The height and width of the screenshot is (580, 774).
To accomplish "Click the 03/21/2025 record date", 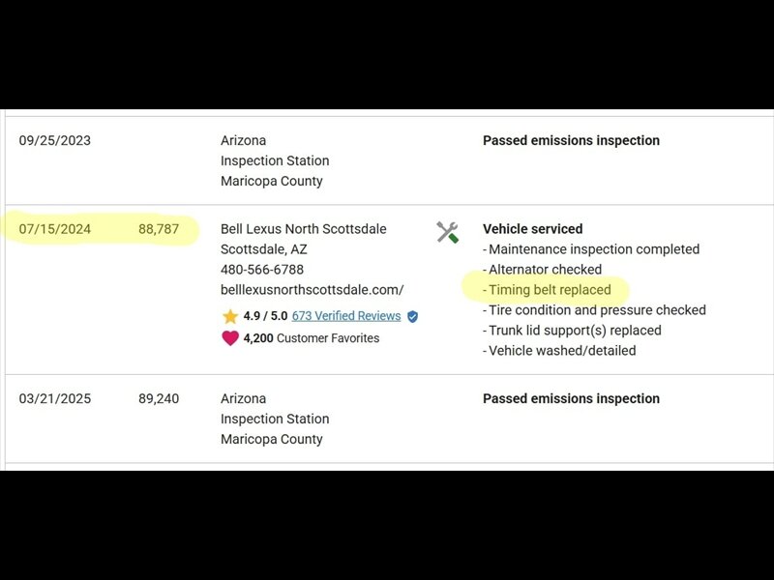I will pyautogui.click(x=55, y=398).
